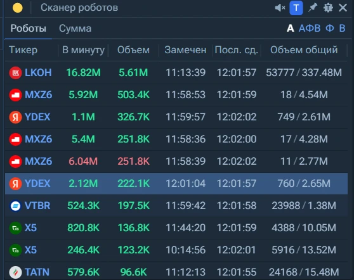This screenshot has height=280, width=354.
Task: Select the В filter
Action: [x=342, y=29]
